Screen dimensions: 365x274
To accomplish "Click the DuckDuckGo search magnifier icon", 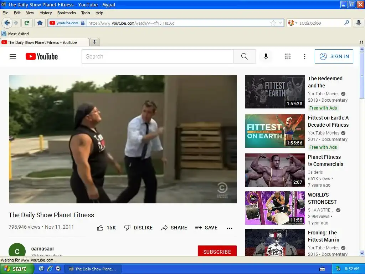I will pos(346,23).
